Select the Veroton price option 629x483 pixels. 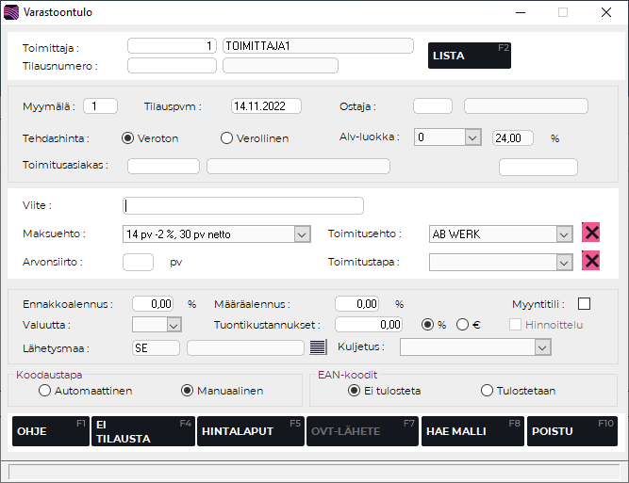pos(129,138)
